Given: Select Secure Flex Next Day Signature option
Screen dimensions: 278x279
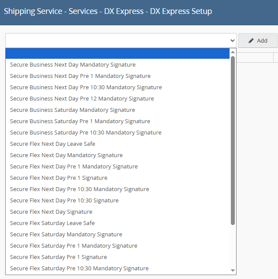Looking at the screenshot, I should 51,212.
